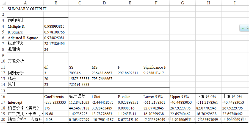Click the SUMMARY OUTPUT cell

[25, 9]
